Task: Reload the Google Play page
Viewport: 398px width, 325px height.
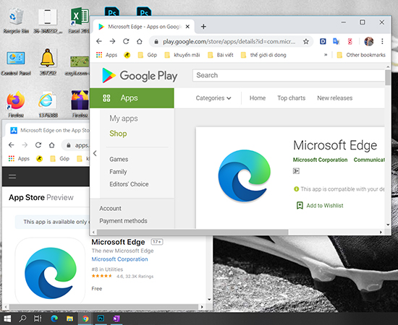Action: pos(126,41)
